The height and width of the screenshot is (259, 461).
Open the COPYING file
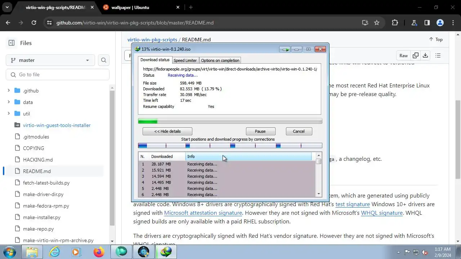pos(33,148)
